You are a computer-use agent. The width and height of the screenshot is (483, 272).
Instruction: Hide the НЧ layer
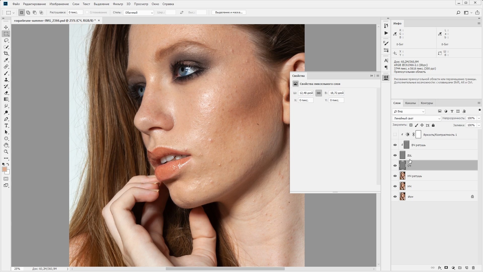pyautogui.click(x=395, y=186)
